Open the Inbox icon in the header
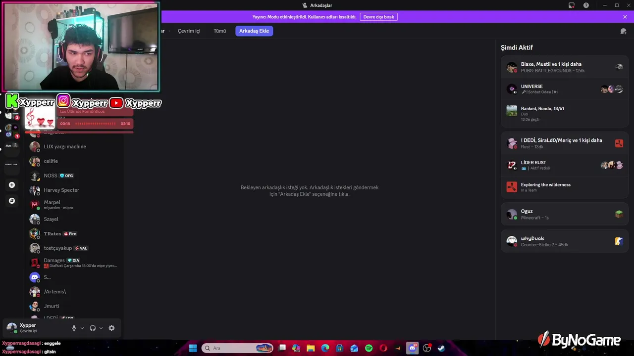This screenshot has width=634, height=356. pos(624,31)
